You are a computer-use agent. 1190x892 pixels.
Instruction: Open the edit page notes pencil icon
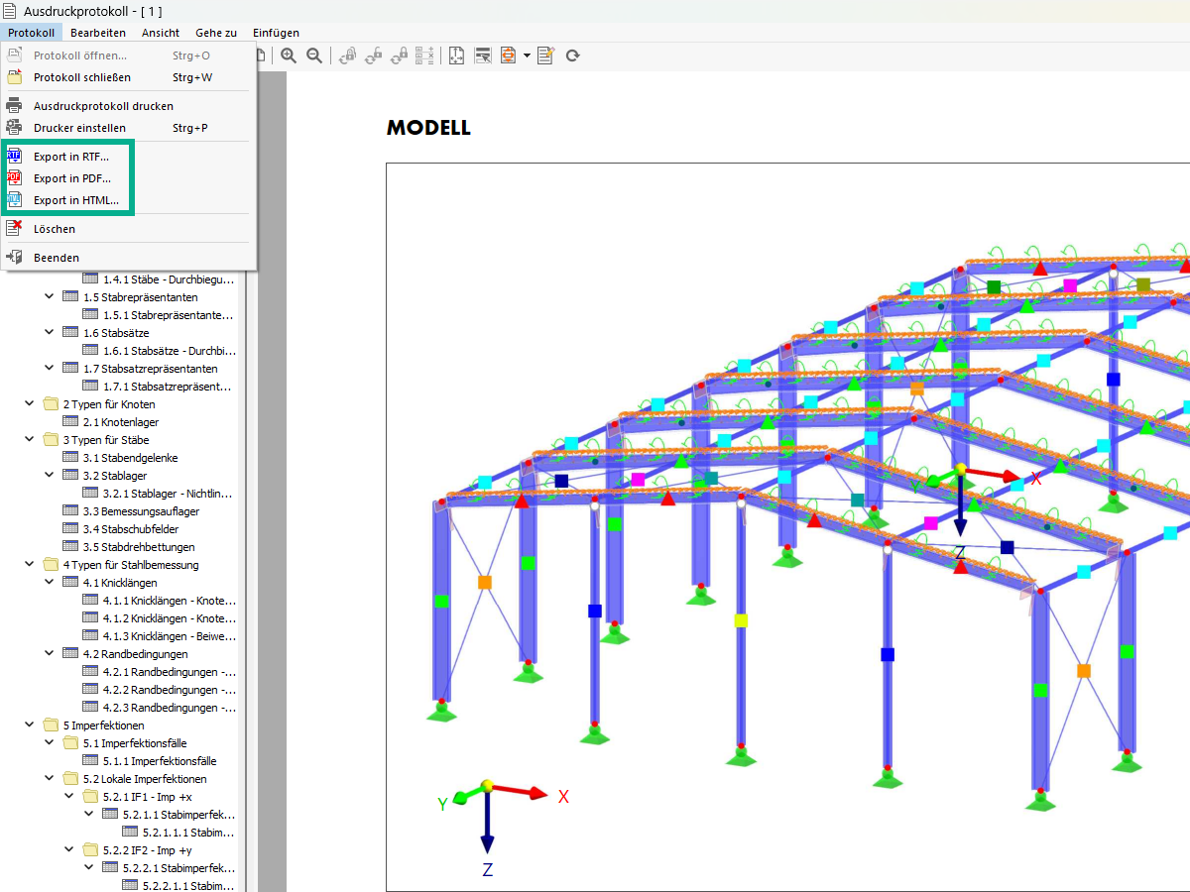[x=545, y=56]
